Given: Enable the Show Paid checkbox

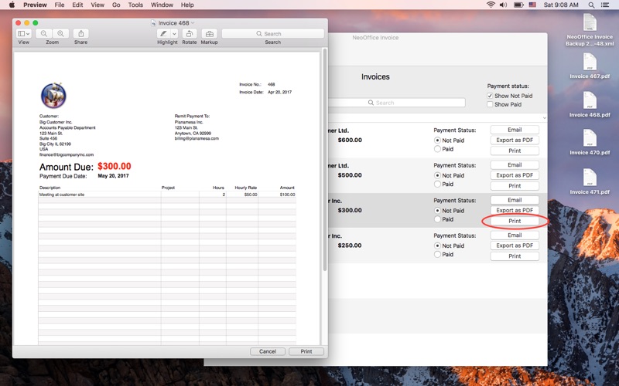Looking at the screenshot, I should (x=490, y=104).
